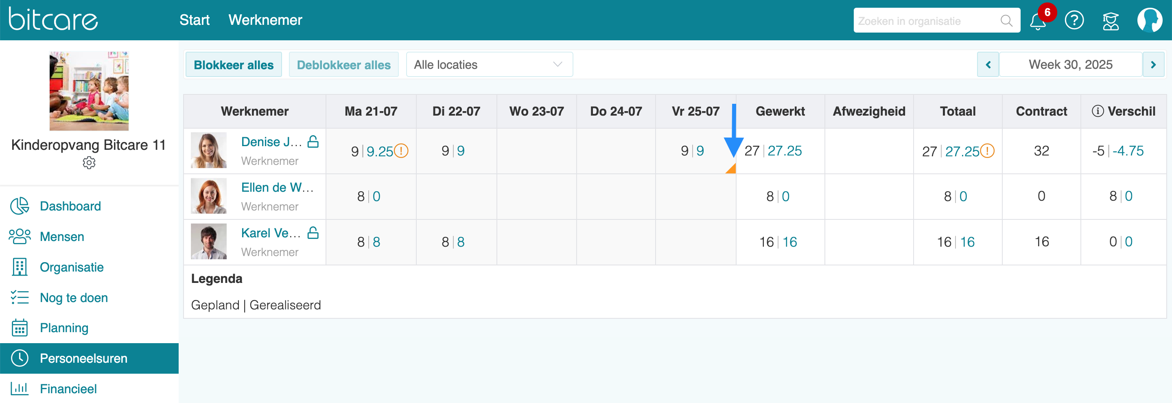The width and height of the screenshot is (1172, 403).
Task: Click Denise's profile photo
Action: click(208, 150)
